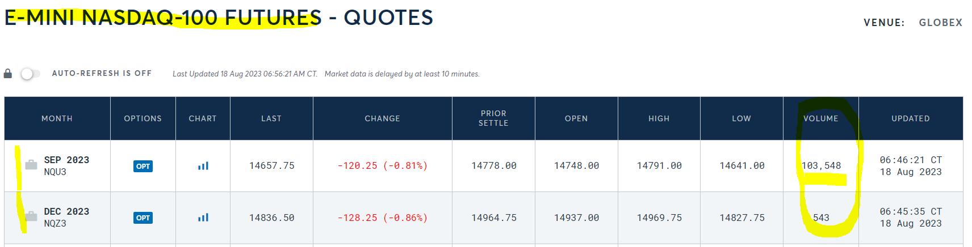Open OPT options for DEC 2023
The width and height of the screenshot is (972, 247).
pos(143,218)
